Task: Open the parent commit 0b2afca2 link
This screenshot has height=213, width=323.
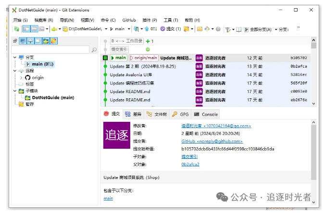Action: pos(190,165)
